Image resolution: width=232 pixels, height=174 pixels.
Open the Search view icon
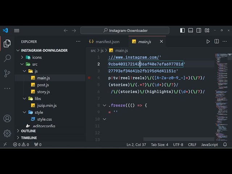click(7, 58)
